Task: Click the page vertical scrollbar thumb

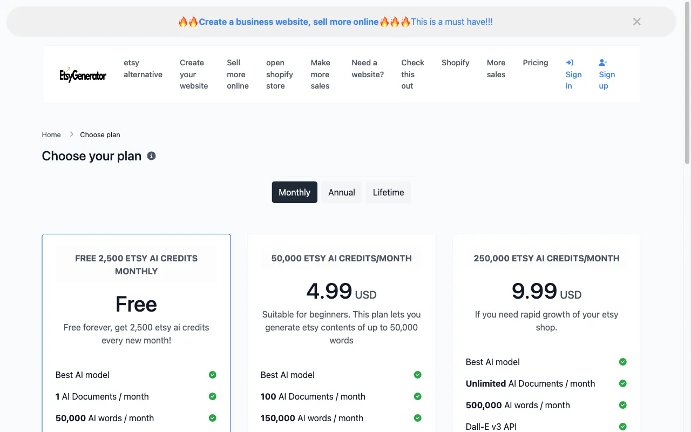Action: pyautogui.click(x=687, y=83)
